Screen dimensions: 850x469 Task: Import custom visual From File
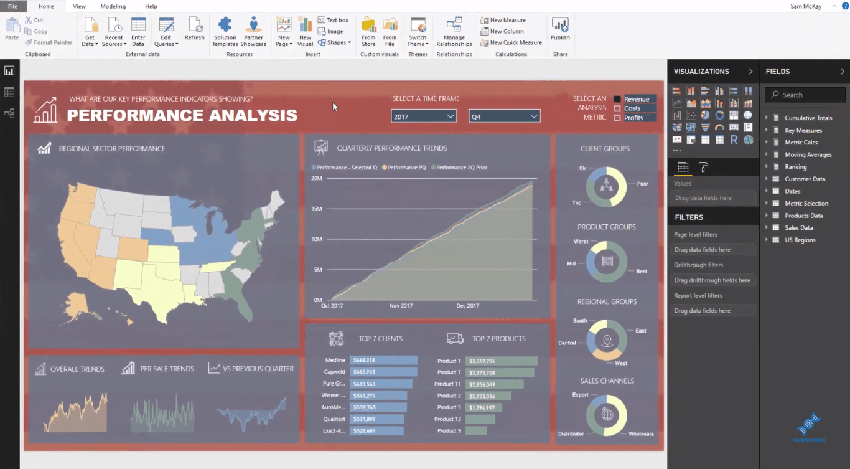pyautogui.click(x=390, y=32)
